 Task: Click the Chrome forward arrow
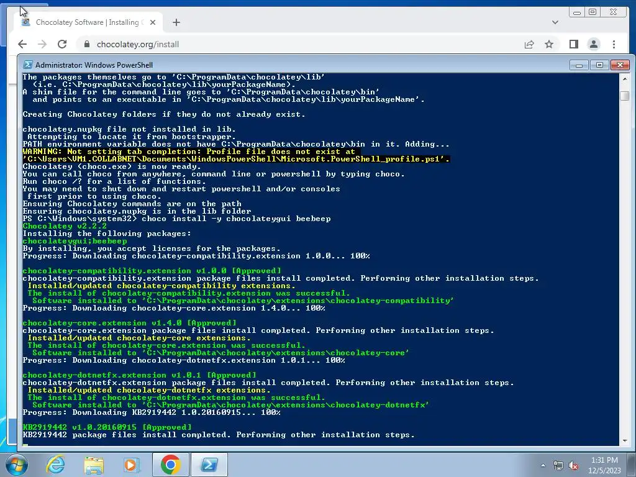pyautogui.click(x=42, y=44)
